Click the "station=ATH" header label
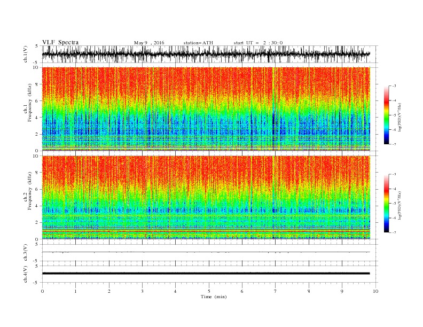 [198, 43]
